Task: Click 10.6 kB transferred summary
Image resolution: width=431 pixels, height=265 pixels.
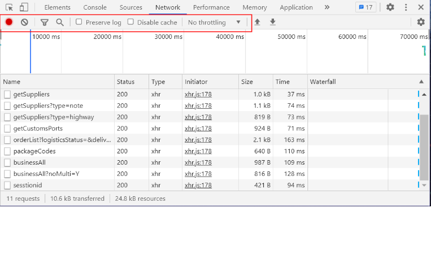Action: tap(77, 198)
